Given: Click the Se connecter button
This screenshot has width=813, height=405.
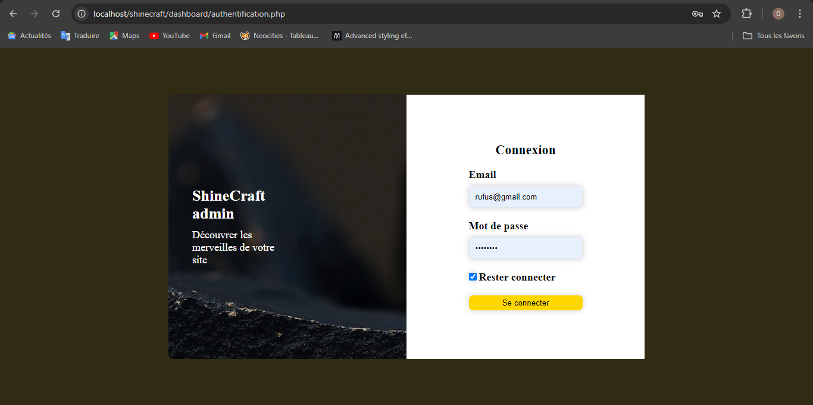Looking at the screenshot, I should click(526, 303).
